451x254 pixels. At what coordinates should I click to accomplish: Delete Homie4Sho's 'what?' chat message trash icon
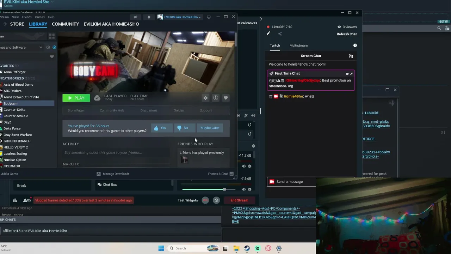(271, 96)
